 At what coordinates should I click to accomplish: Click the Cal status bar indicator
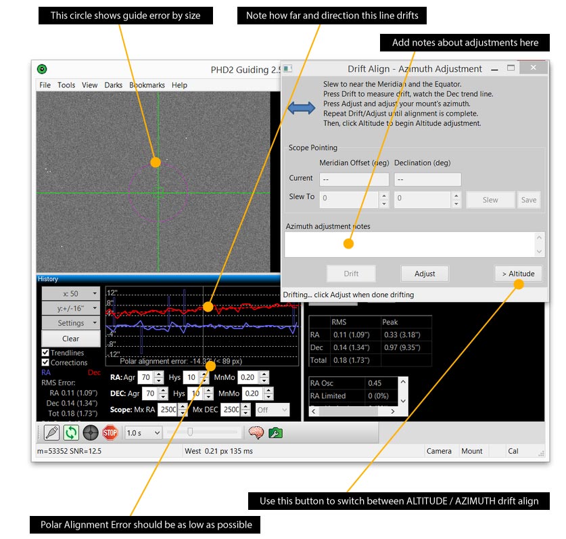513,451
